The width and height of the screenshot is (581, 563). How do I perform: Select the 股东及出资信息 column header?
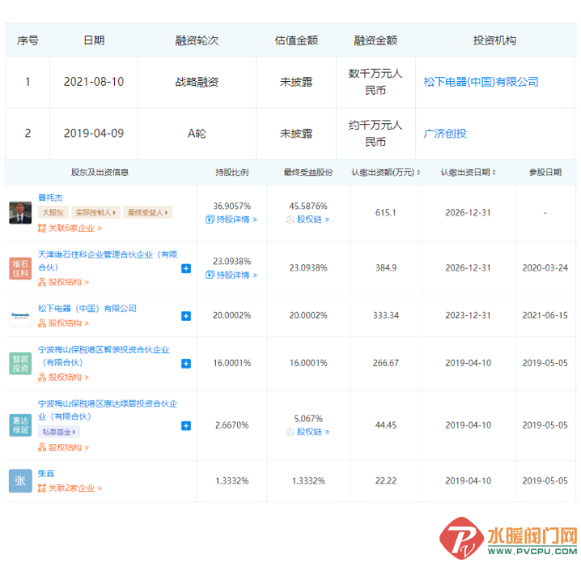100,173
